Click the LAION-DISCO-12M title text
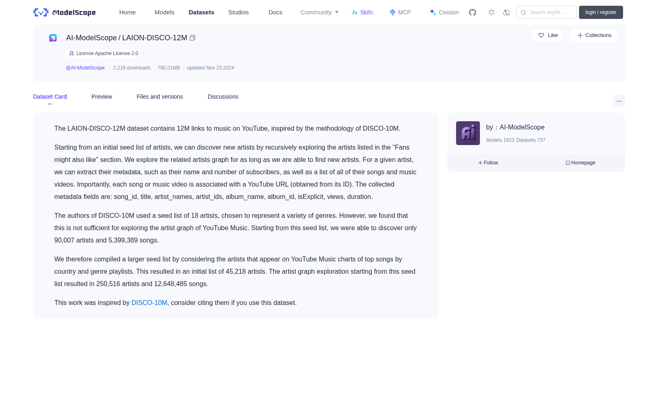This screenshot has height=411, width=658. [x=155, y=38]
